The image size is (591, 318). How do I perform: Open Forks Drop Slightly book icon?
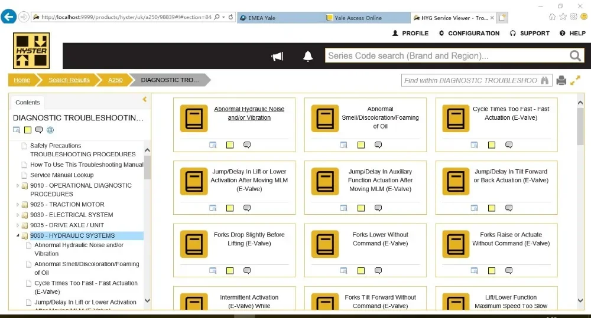[x=194, y=244]
